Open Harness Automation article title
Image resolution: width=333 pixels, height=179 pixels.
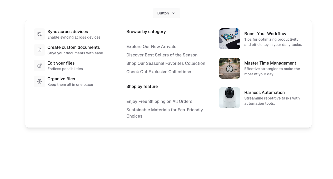click(x=265, y=93)
